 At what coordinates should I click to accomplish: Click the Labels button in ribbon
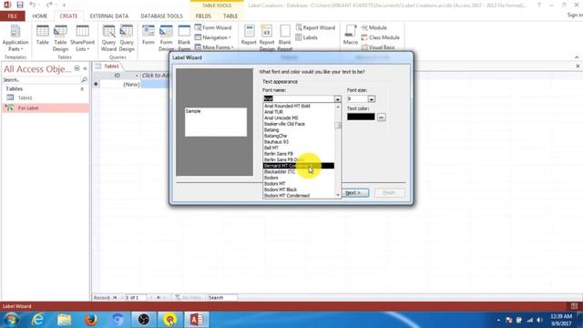(307, 37)
